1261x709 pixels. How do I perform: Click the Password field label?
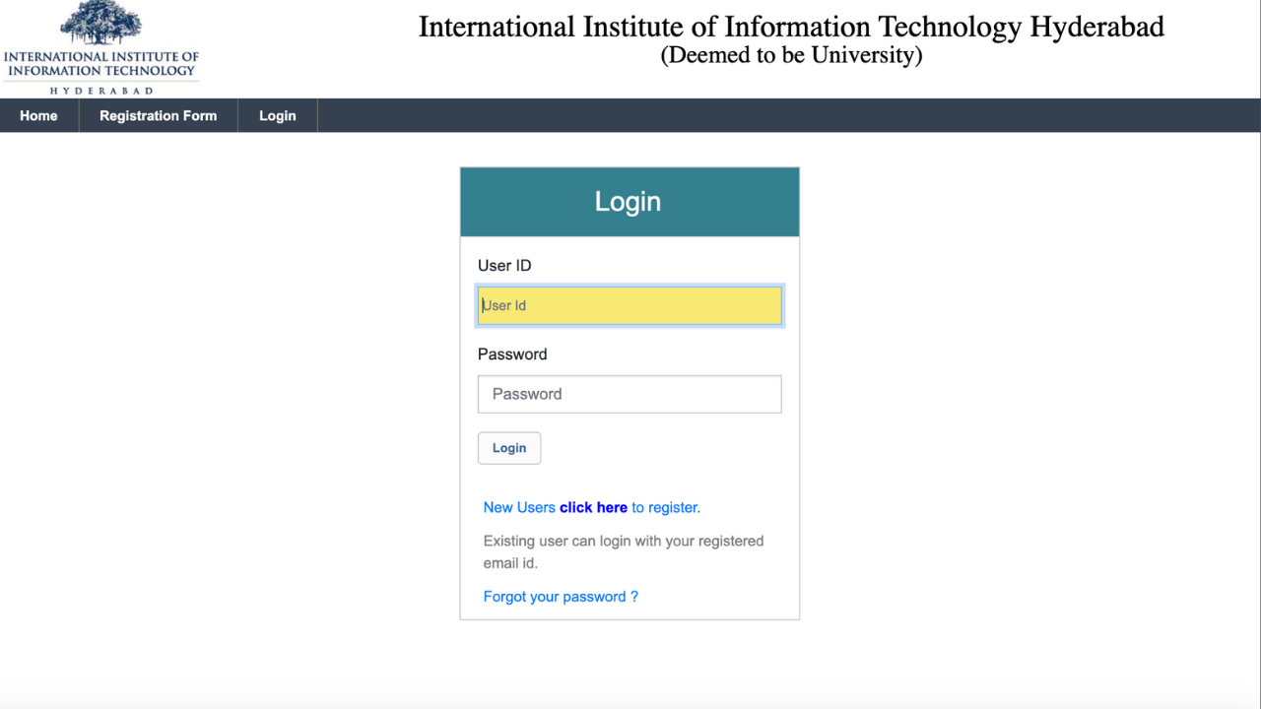click(x=512, y=354)
